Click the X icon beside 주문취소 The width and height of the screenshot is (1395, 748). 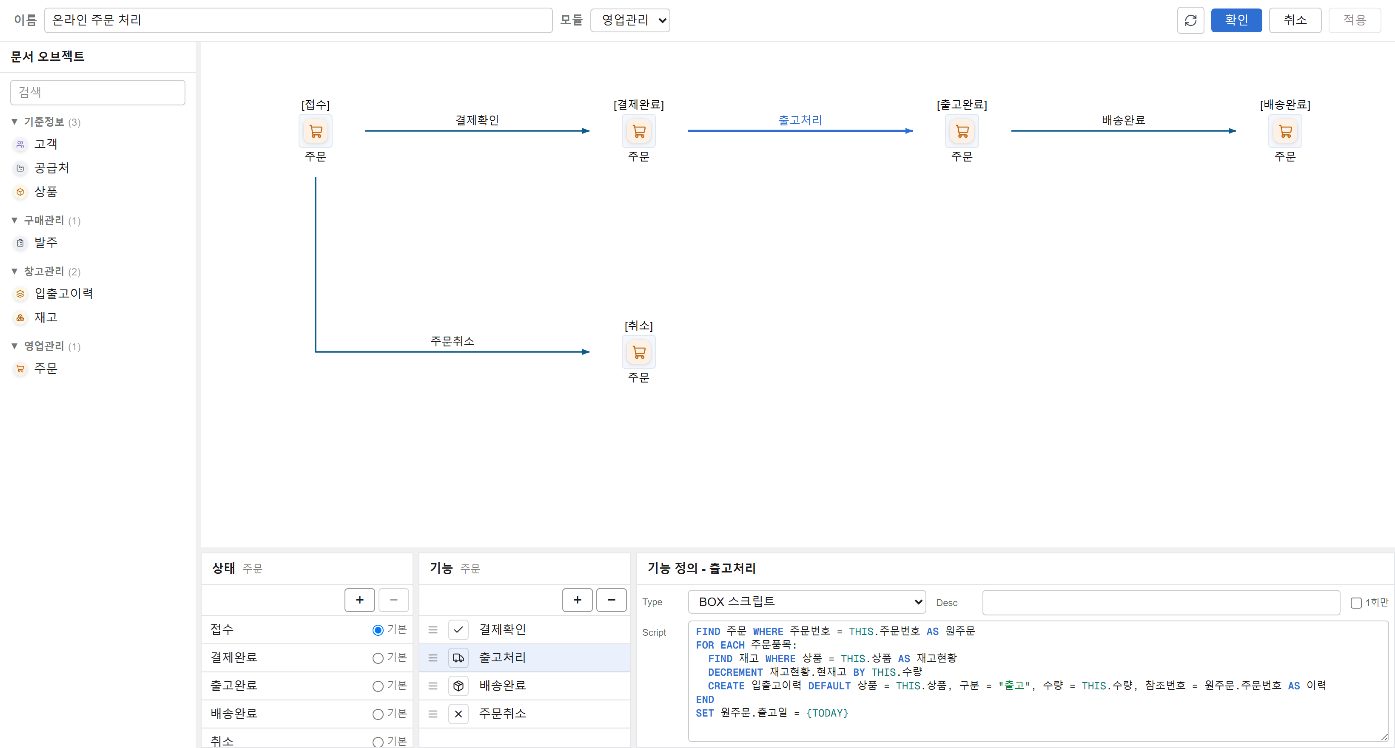tap(458, 714)
